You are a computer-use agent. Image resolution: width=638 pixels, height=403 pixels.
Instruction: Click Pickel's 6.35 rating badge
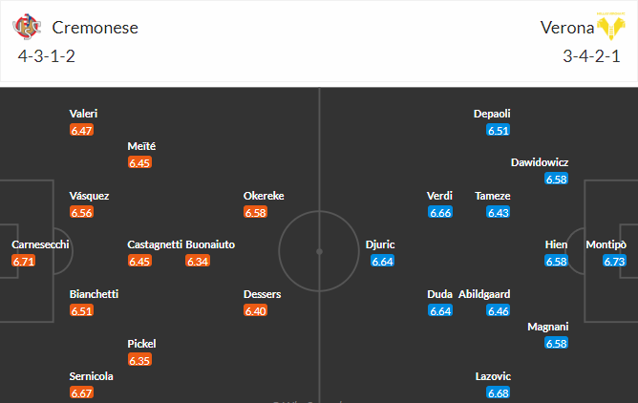click(139, 360)
